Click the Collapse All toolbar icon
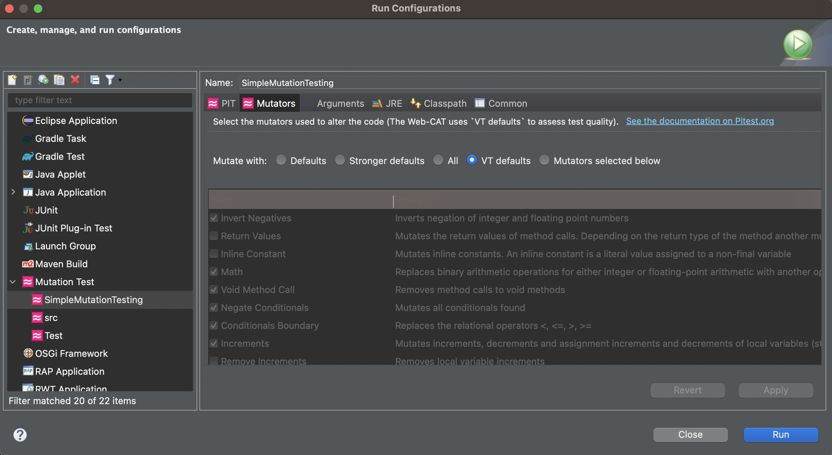The width and height of the screenshot is (832, 455). click(x=95, y=80)
